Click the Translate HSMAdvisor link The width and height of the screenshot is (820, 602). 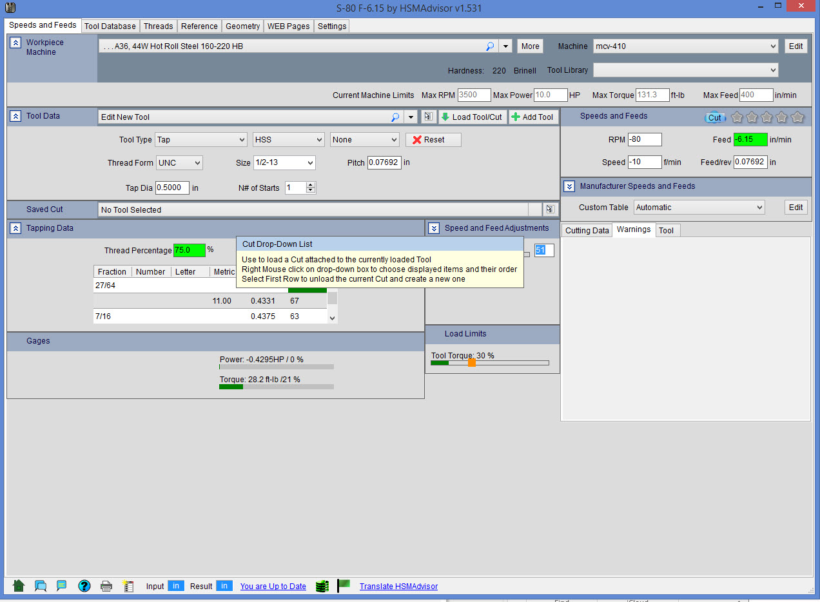click(x=398, y=587)
